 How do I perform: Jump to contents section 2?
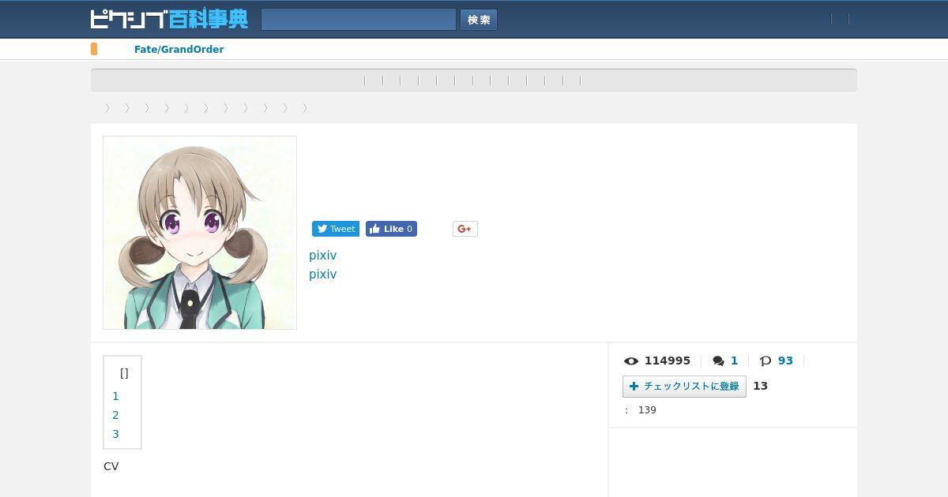[x=115, y=415]
